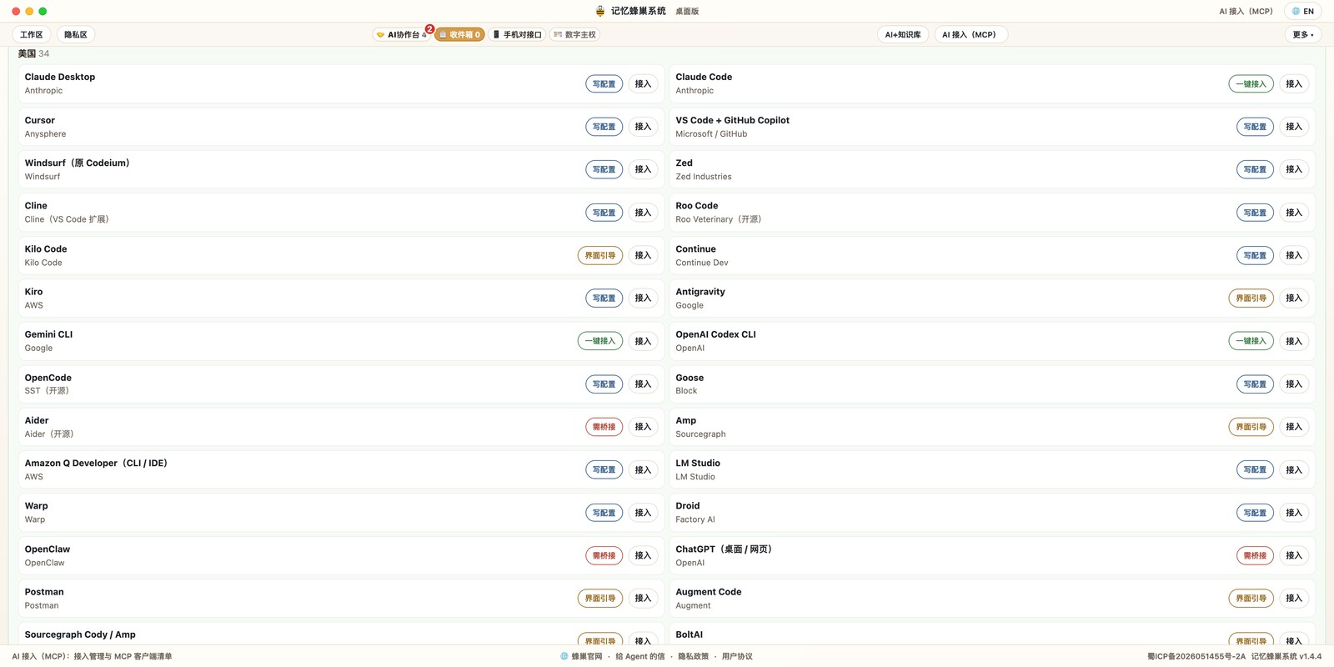Open AI+知识库 section
1334x667 pixels.
tap(903, 35)
